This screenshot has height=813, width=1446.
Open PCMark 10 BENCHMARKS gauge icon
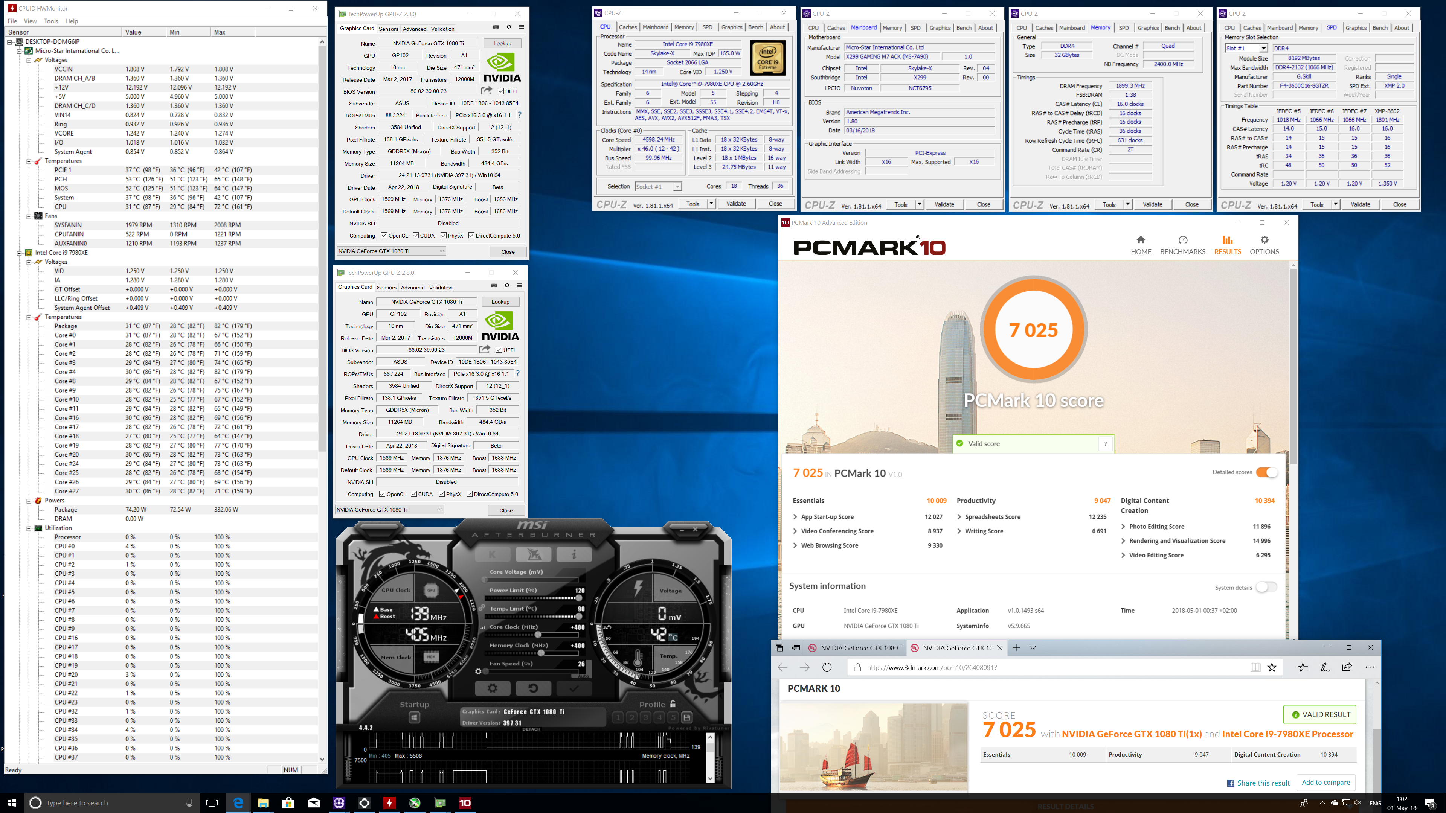coord(1183,240)
